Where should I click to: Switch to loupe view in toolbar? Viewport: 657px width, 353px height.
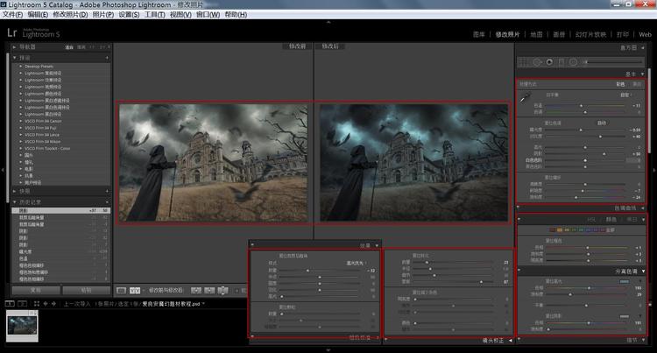pos(121,290)
